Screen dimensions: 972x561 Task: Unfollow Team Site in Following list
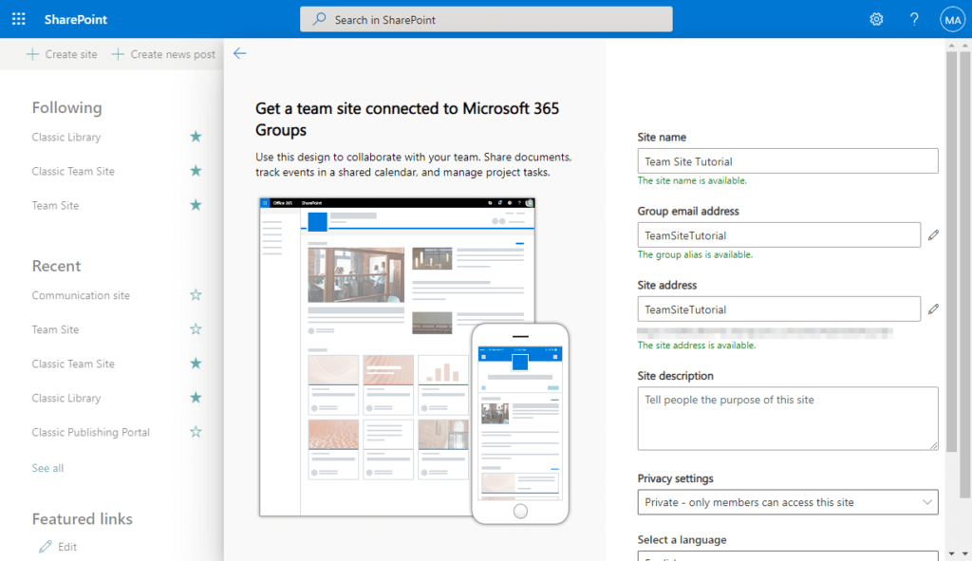click(196, 205)
